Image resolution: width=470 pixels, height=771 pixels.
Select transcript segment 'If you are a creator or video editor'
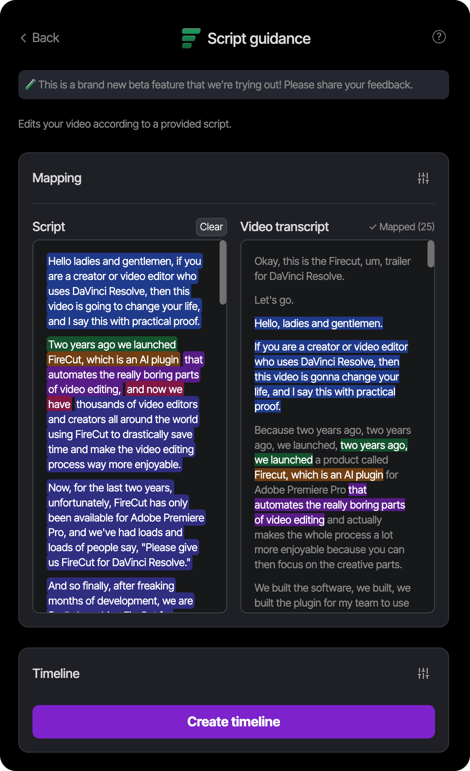331,347
